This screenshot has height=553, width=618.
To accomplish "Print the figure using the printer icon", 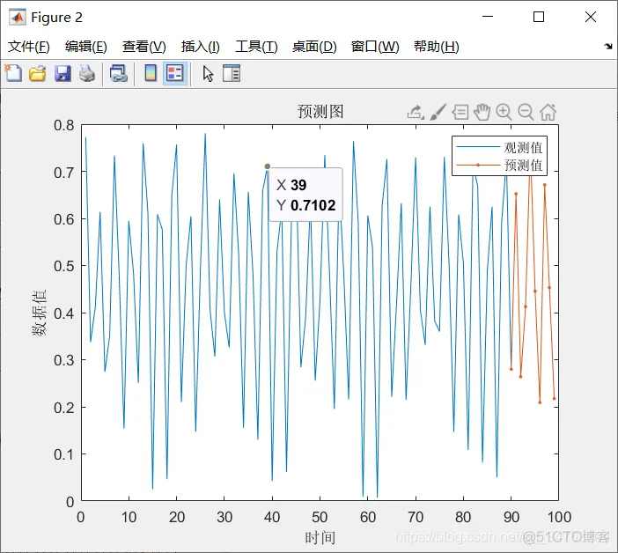I will click(x=86, y=73).
